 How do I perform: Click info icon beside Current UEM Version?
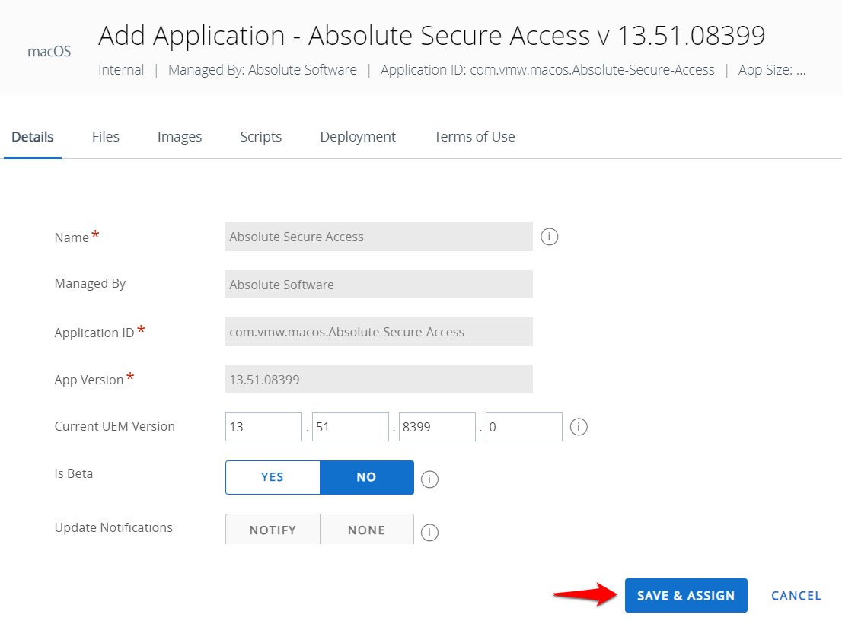(579, 427)
